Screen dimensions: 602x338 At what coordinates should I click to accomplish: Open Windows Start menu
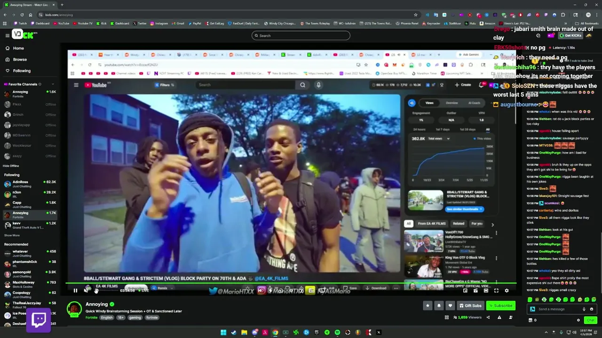[223, 332]
